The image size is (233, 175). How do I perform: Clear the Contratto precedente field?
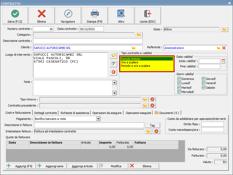152,105
